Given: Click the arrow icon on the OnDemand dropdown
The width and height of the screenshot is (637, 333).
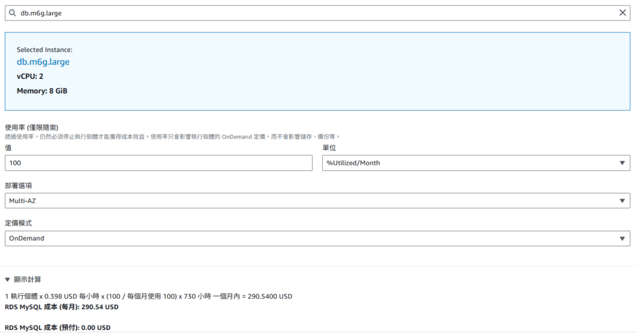Looking at the screenshot, I should [x=622, y=239].
